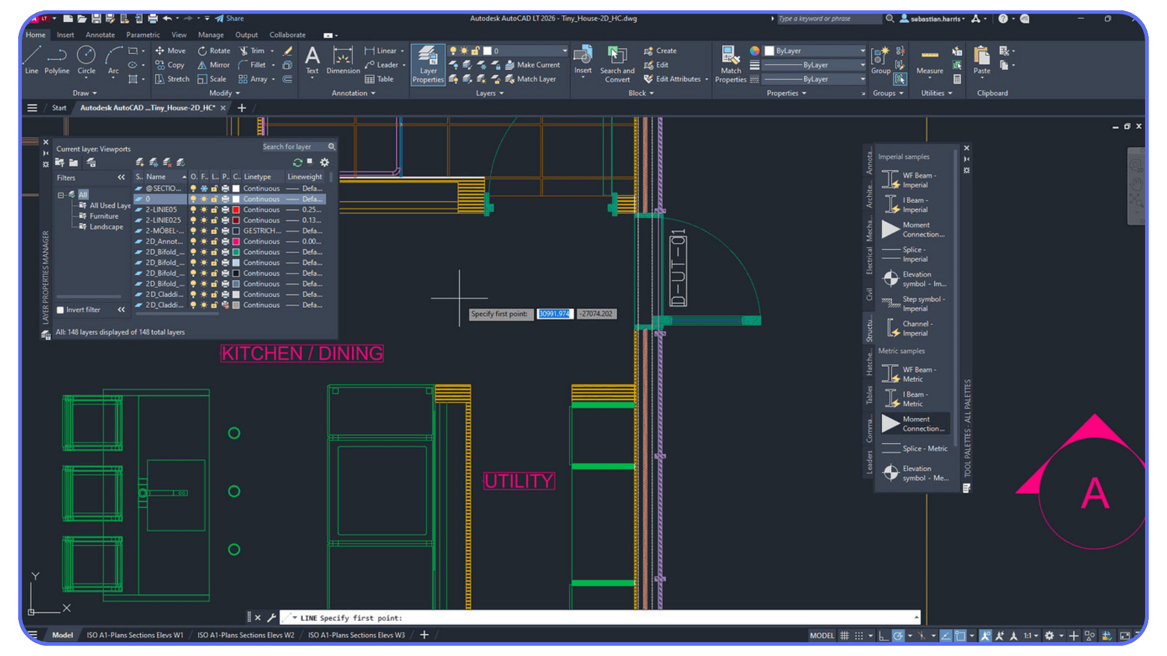1167x656 pixels.
Task: Click the Copy tool in Modify panel
Action: (171, 65)
